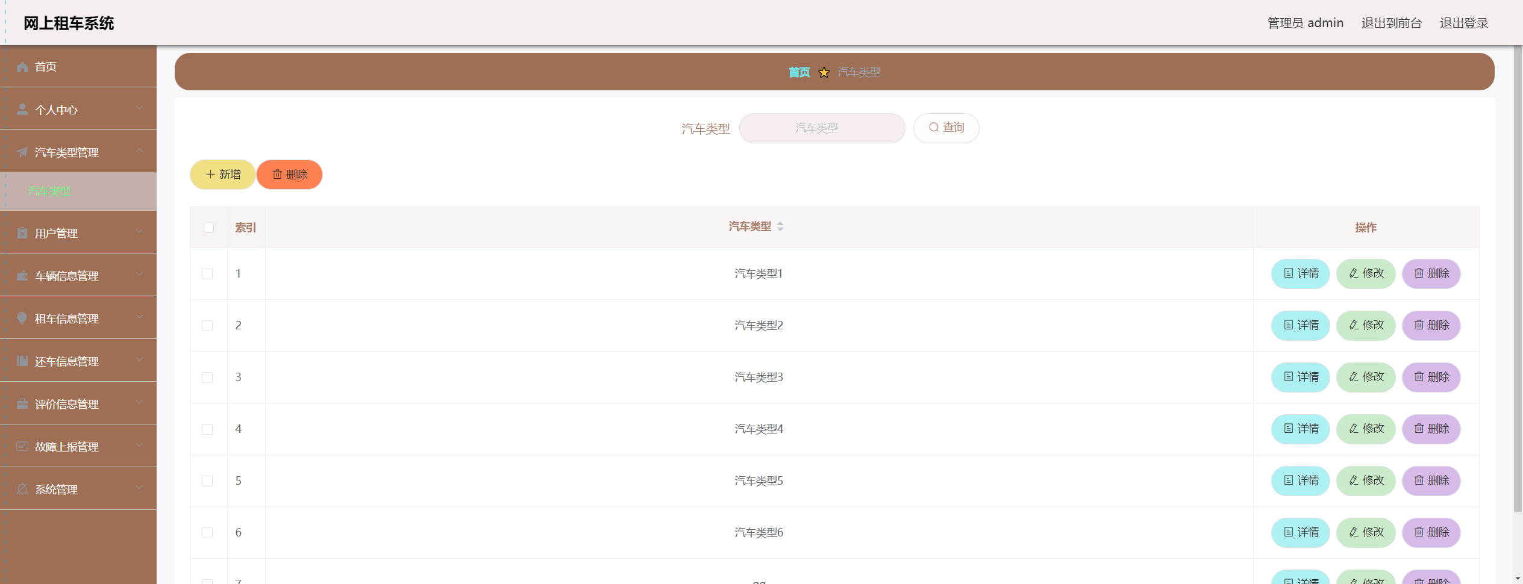The image size is (1523, 584).
Task: Click 管理员 admin in the top bar
Action: pos(1306,23)
